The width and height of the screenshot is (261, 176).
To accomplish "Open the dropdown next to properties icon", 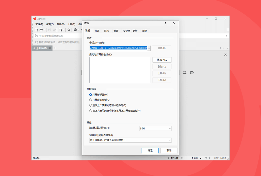I will [63, 30].
